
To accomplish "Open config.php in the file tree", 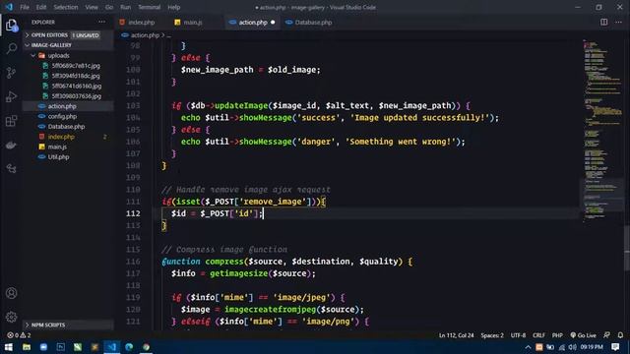I will tap(62, 116).
